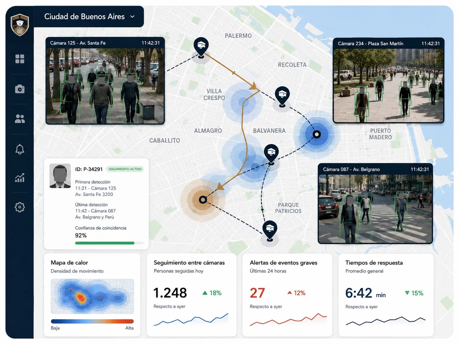Click the Cámara 125 - Av. Santa Fe title
The height and width of the screenshot is (344, 459).
[x=78, y=43]
